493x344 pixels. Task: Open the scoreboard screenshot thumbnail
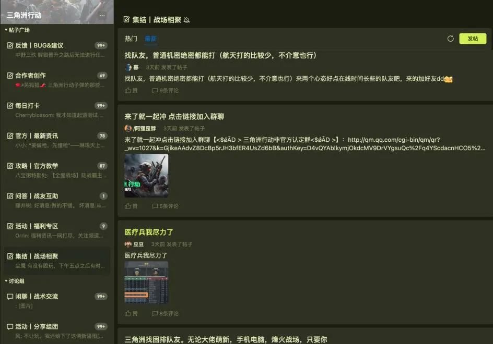point(146,282)
